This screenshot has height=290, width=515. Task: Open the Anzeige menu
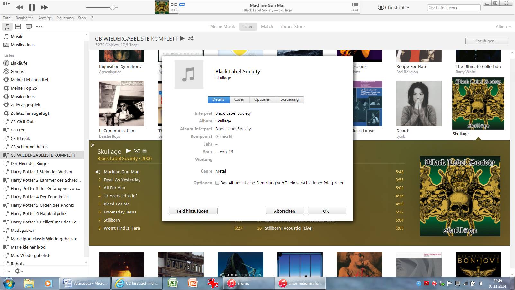click(45, 18)
